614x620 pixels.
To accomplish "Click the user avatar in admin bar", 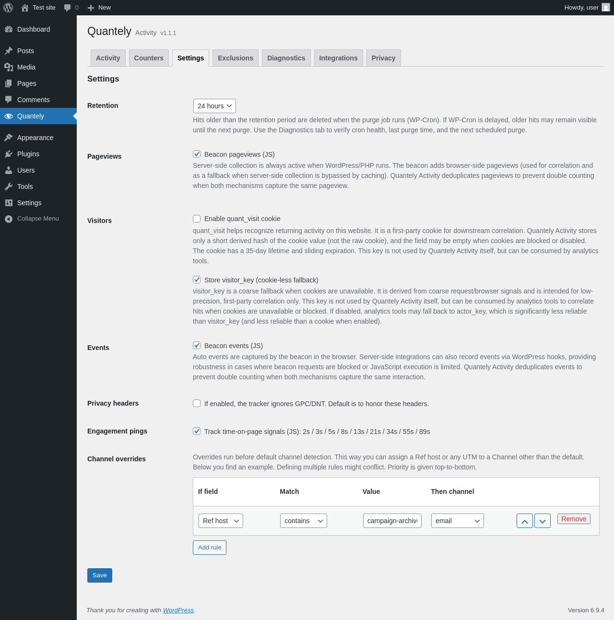I will tap(606, 7).
